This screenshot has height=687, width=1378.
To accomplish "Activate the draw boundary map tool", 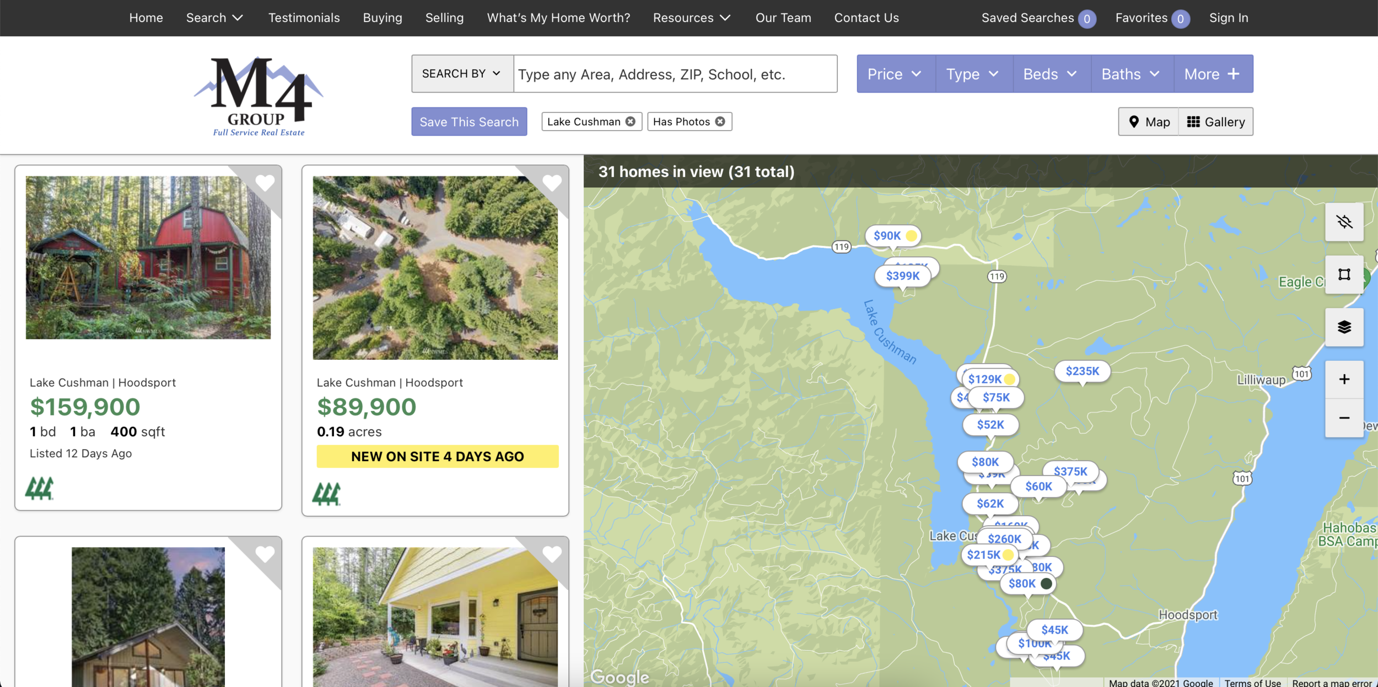I will coord(1344,274).
